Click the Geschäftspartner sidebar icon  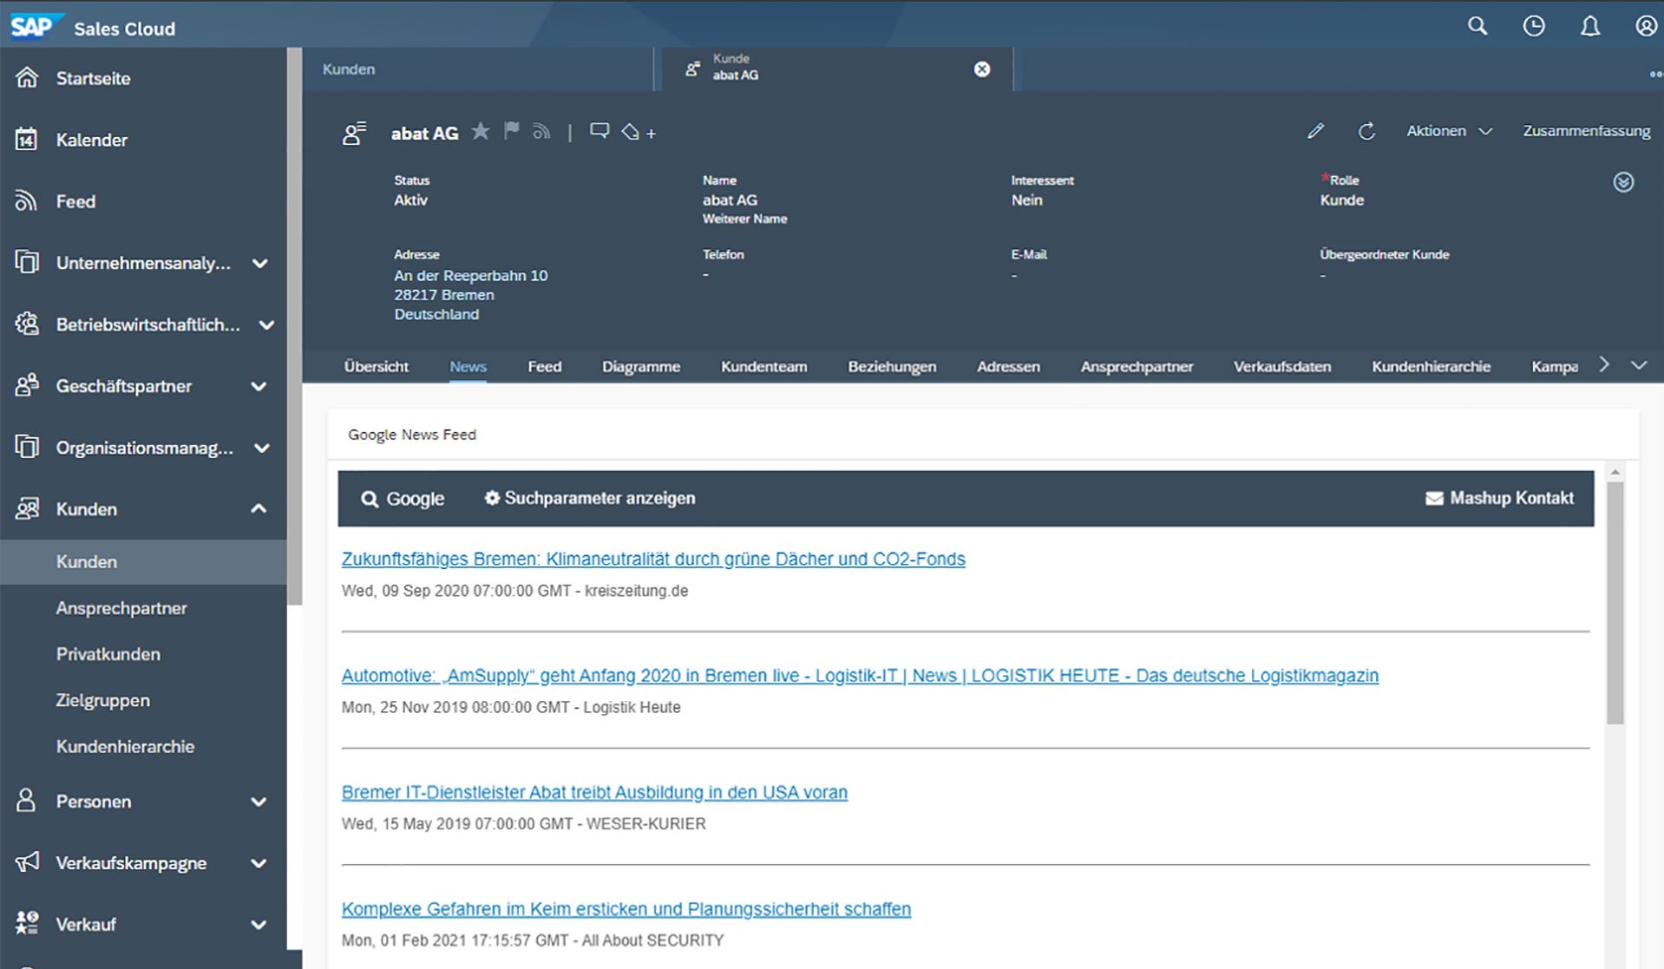pyautogui.click(x=27, y=385)
